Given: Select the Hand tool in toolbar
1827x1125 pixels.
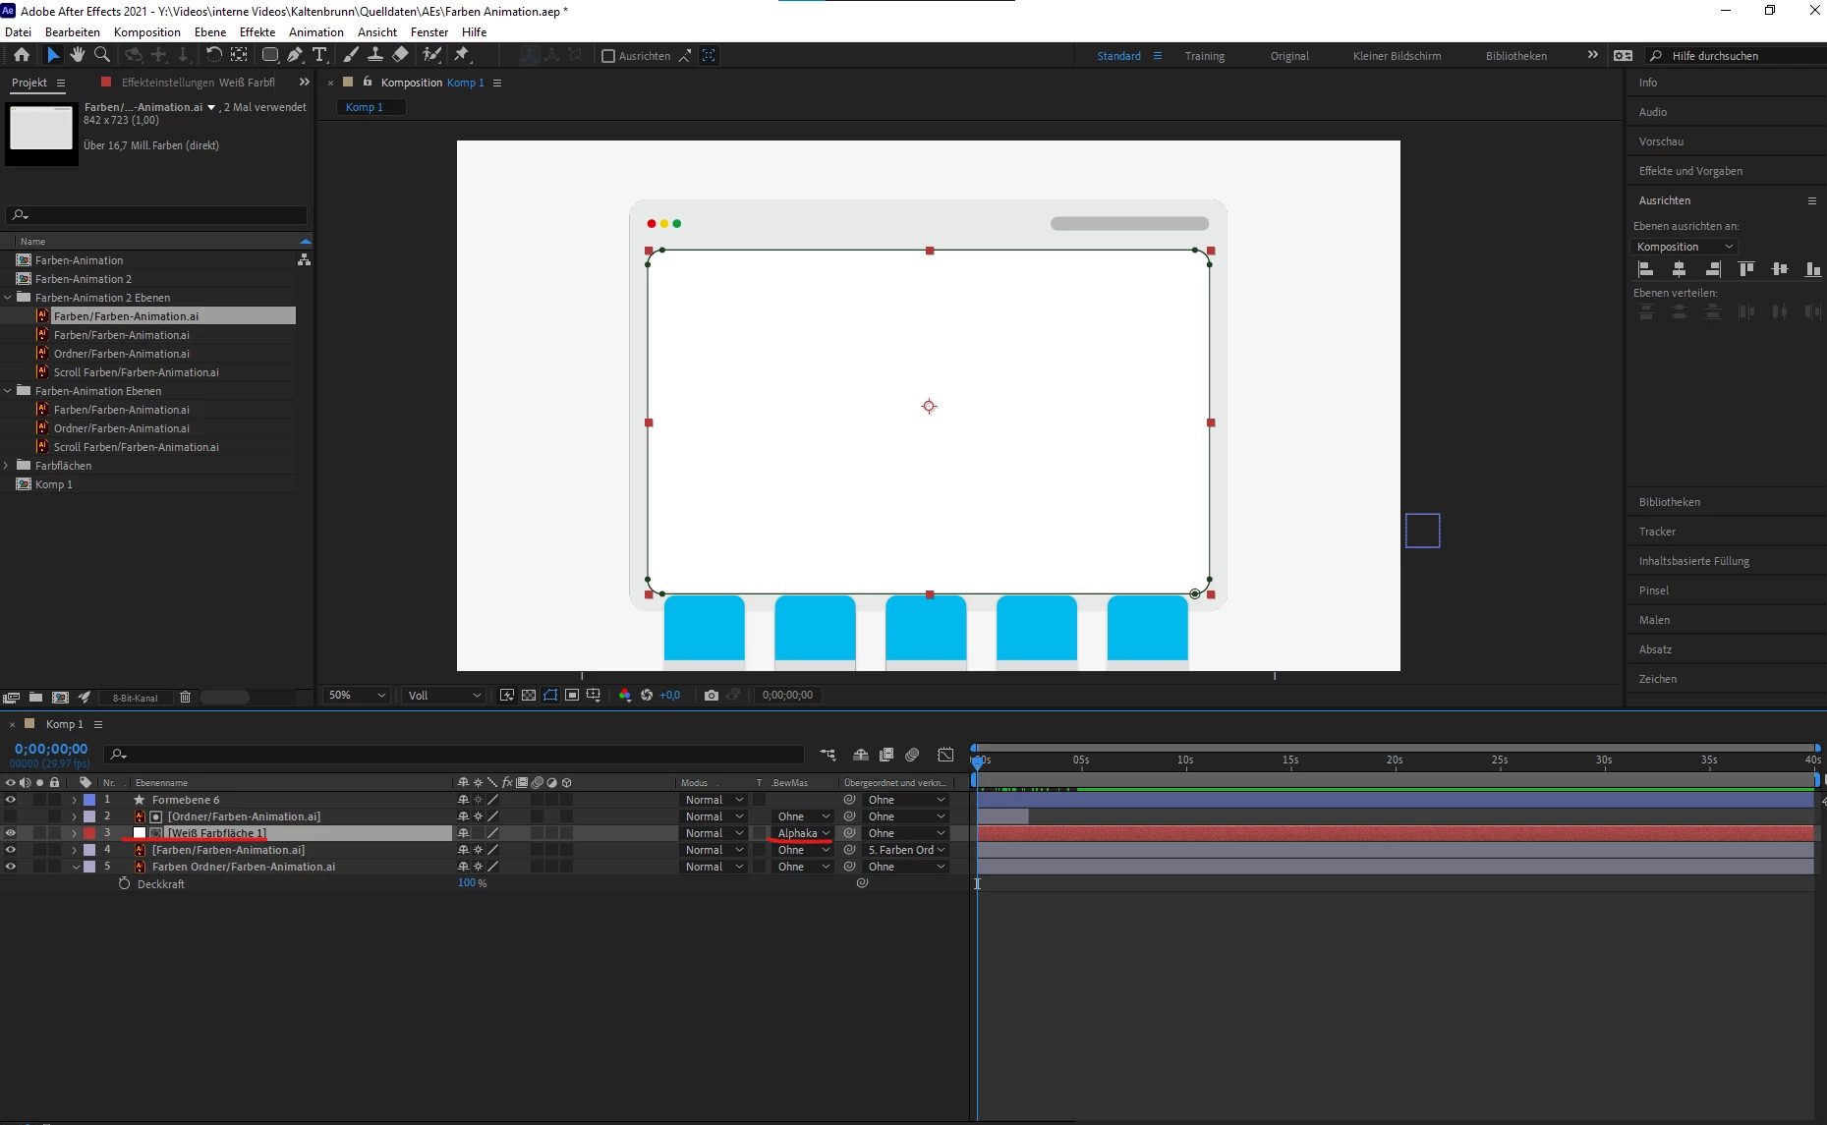Looking at the screenshot, I should [x=78, y=55].
